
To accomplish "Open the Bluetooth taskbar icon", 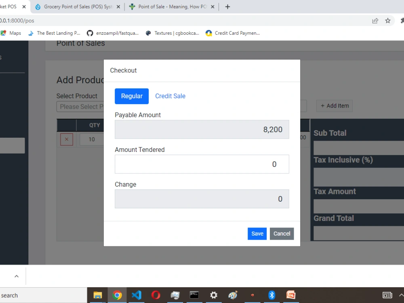I will click(271, 295).
